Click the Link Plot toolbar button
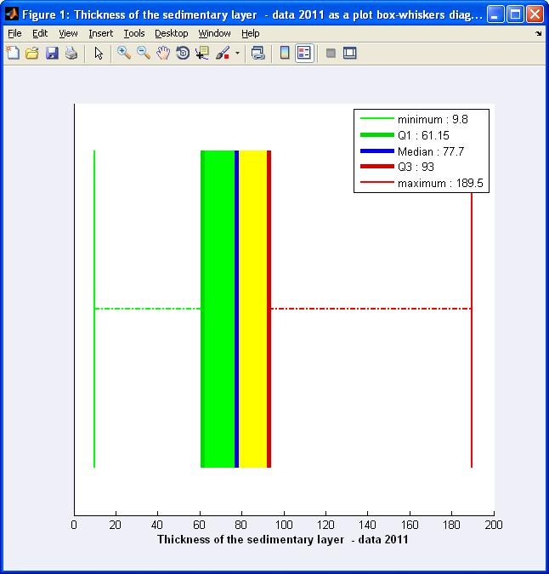 coord(258,53)
